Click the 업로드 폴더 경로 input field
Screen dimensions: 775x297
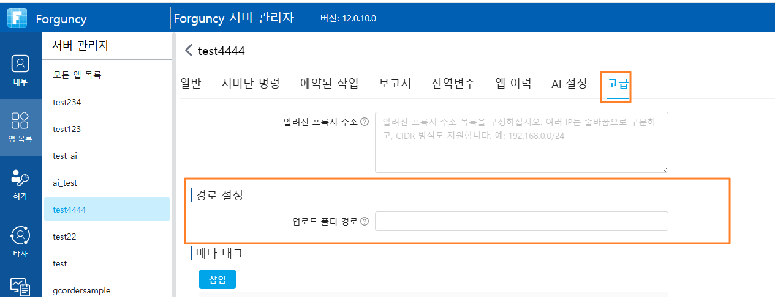[521, 221]
